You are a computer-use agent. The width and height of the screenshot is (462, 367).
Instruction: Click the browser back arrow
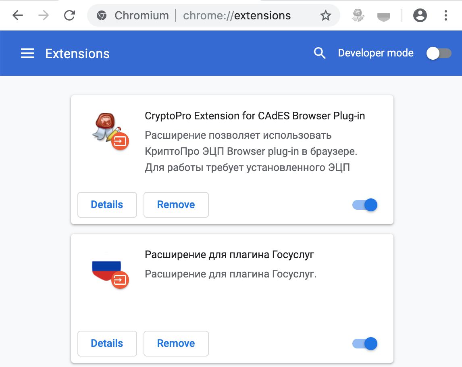coord(18,16)
